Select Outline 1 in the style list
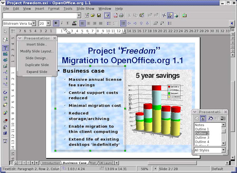Screen dimensions: 237x173 [x=208, y=129]
